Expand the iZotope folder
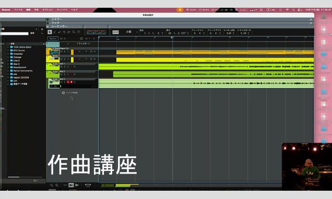Screen dimensions: 332x199 8,57
